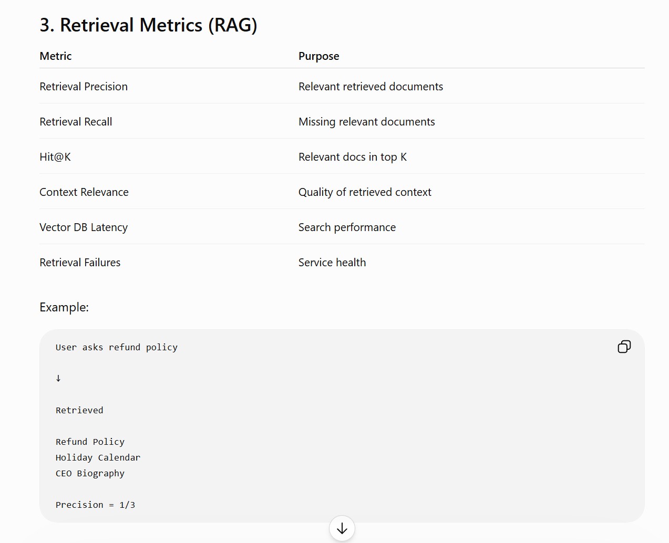Image resolution: width=669 pixels, height=543 pixels.
Task: Select 'Quality of retrieved context' cell
Action: (x=365, y=192)
